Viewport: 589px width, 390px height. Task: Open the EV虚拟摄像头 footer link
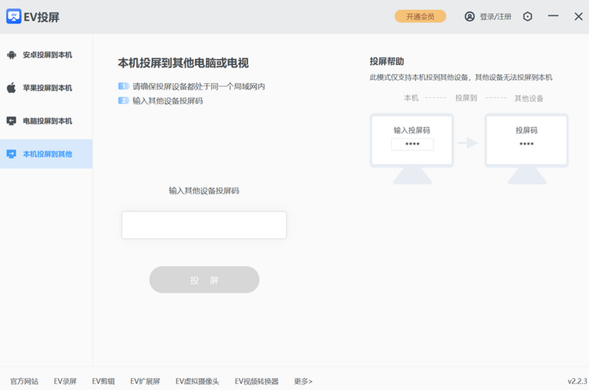(197, 381)
